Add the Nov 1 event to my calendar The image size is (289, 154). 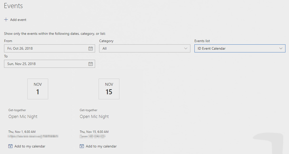tap(29, 146)
